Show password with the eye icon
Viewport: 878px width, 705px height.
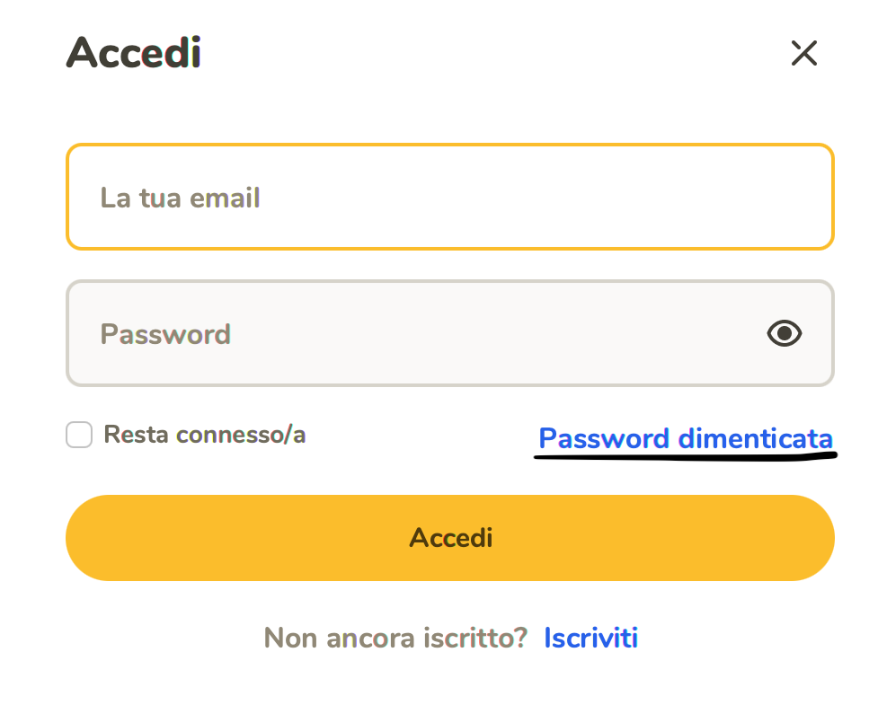point(784,333)
